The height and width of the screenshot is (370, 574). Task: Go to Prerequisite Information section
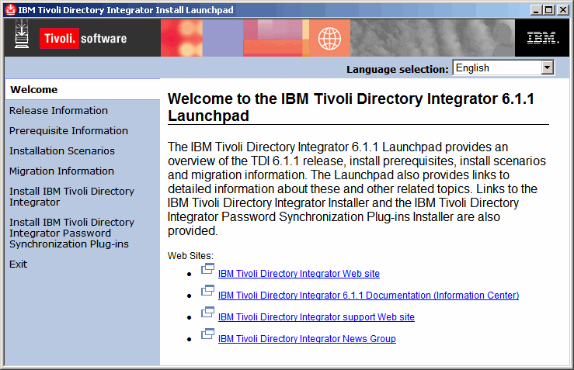[x=68, y=130]
